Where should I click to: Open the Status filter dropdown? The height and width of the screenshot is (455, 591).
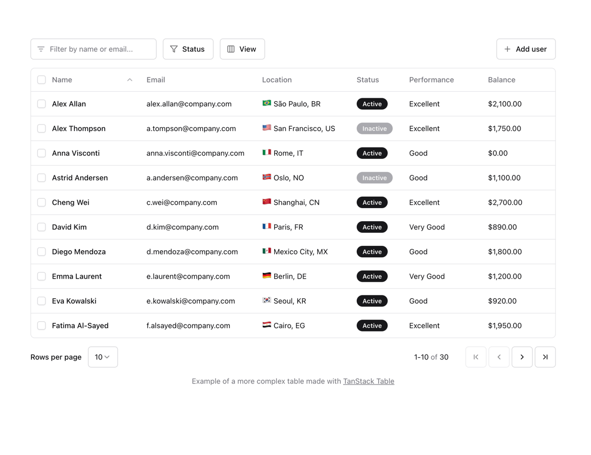[188, 49]
